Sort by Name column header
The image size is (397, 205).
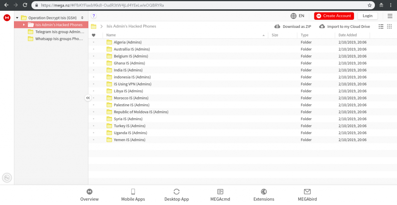111,35
